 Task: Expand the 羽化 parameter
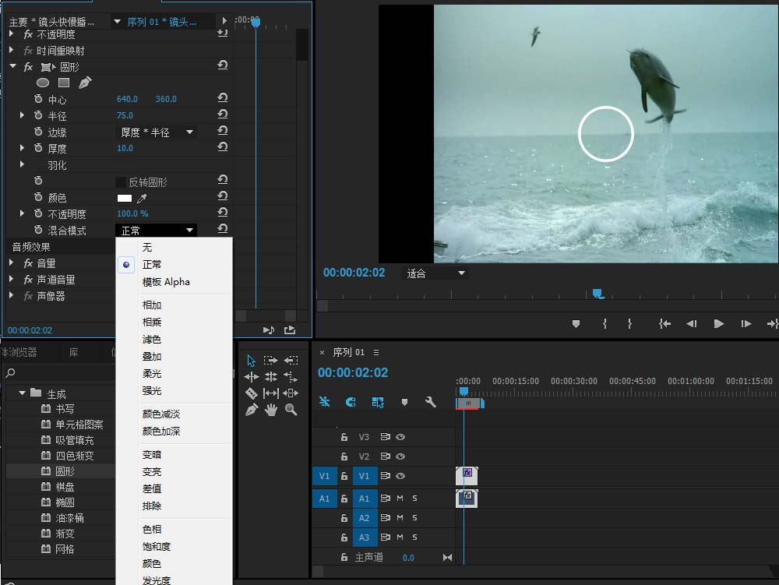[22, 164]
